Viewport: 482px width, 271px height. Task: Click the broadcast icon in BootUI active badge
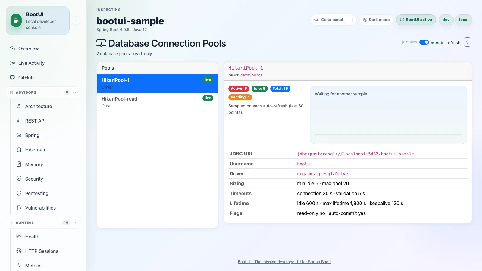402,20
